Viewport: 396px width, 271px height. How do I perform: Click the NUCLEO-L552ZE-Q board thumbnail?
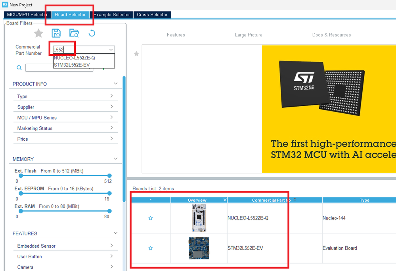[x=199, y=218]
